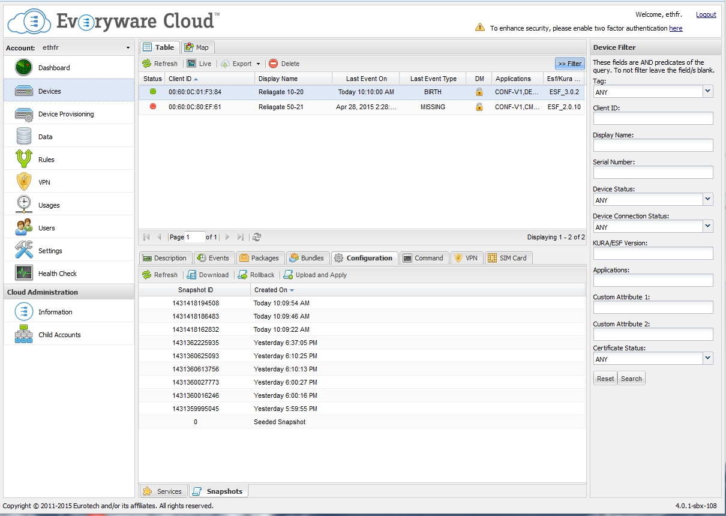Image resolution: width=726 pixels, height=516 pixels.
Task: Click the Devices sidebar icon
Action: click(24, 91)
